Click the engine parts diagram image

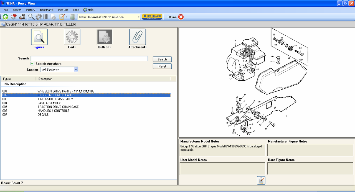coord(267,82)
